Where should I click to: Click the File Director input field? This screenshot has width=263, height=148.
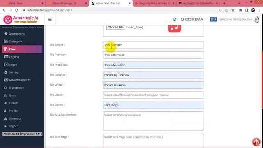point(153,75)
